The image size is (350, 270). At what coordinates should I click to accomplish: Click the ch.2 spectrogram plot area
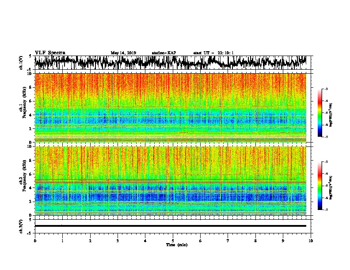(170, 181)
